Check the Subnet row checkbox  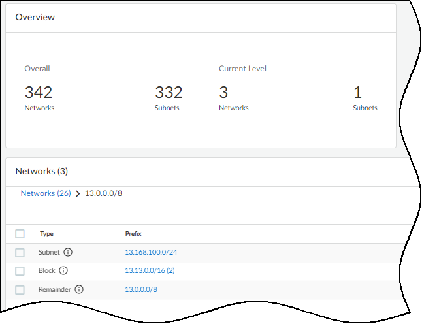pyautogui.click(x=20, y=253)
